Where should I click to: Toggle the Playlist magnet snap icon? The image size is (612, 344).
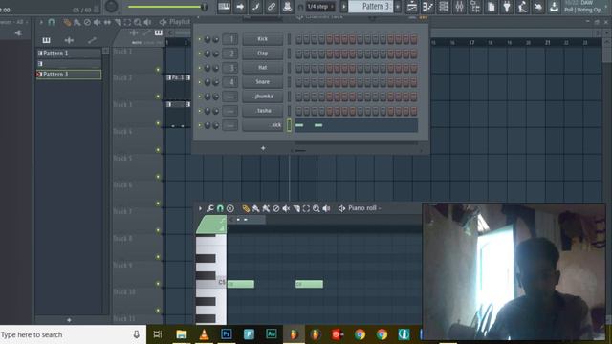51,22
